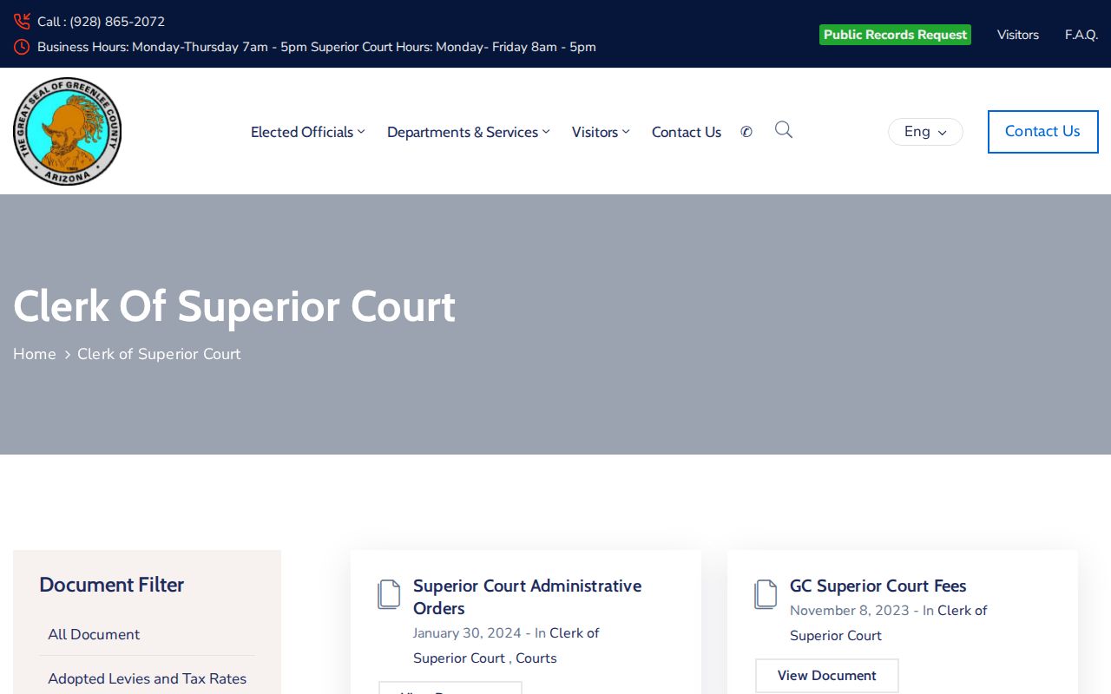Viewport: 1111px width, 694px height.
Task: Click the clock icon by Business Hours
Action: point(22,47)
